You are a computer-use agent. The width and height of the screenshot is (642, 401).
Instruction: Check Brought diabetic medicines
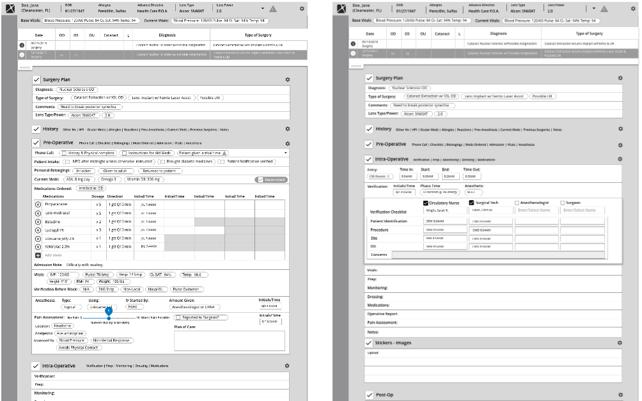click(162, 162)
